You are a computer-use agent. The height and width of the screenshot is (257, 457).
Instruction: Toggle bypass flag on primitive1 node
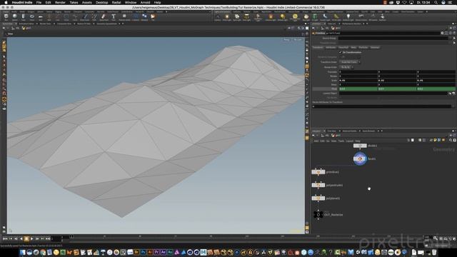point(314,172)
